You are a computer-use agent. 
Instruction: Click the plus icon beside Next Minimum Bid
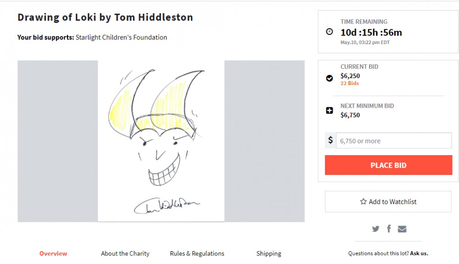(x=330, y=110)
